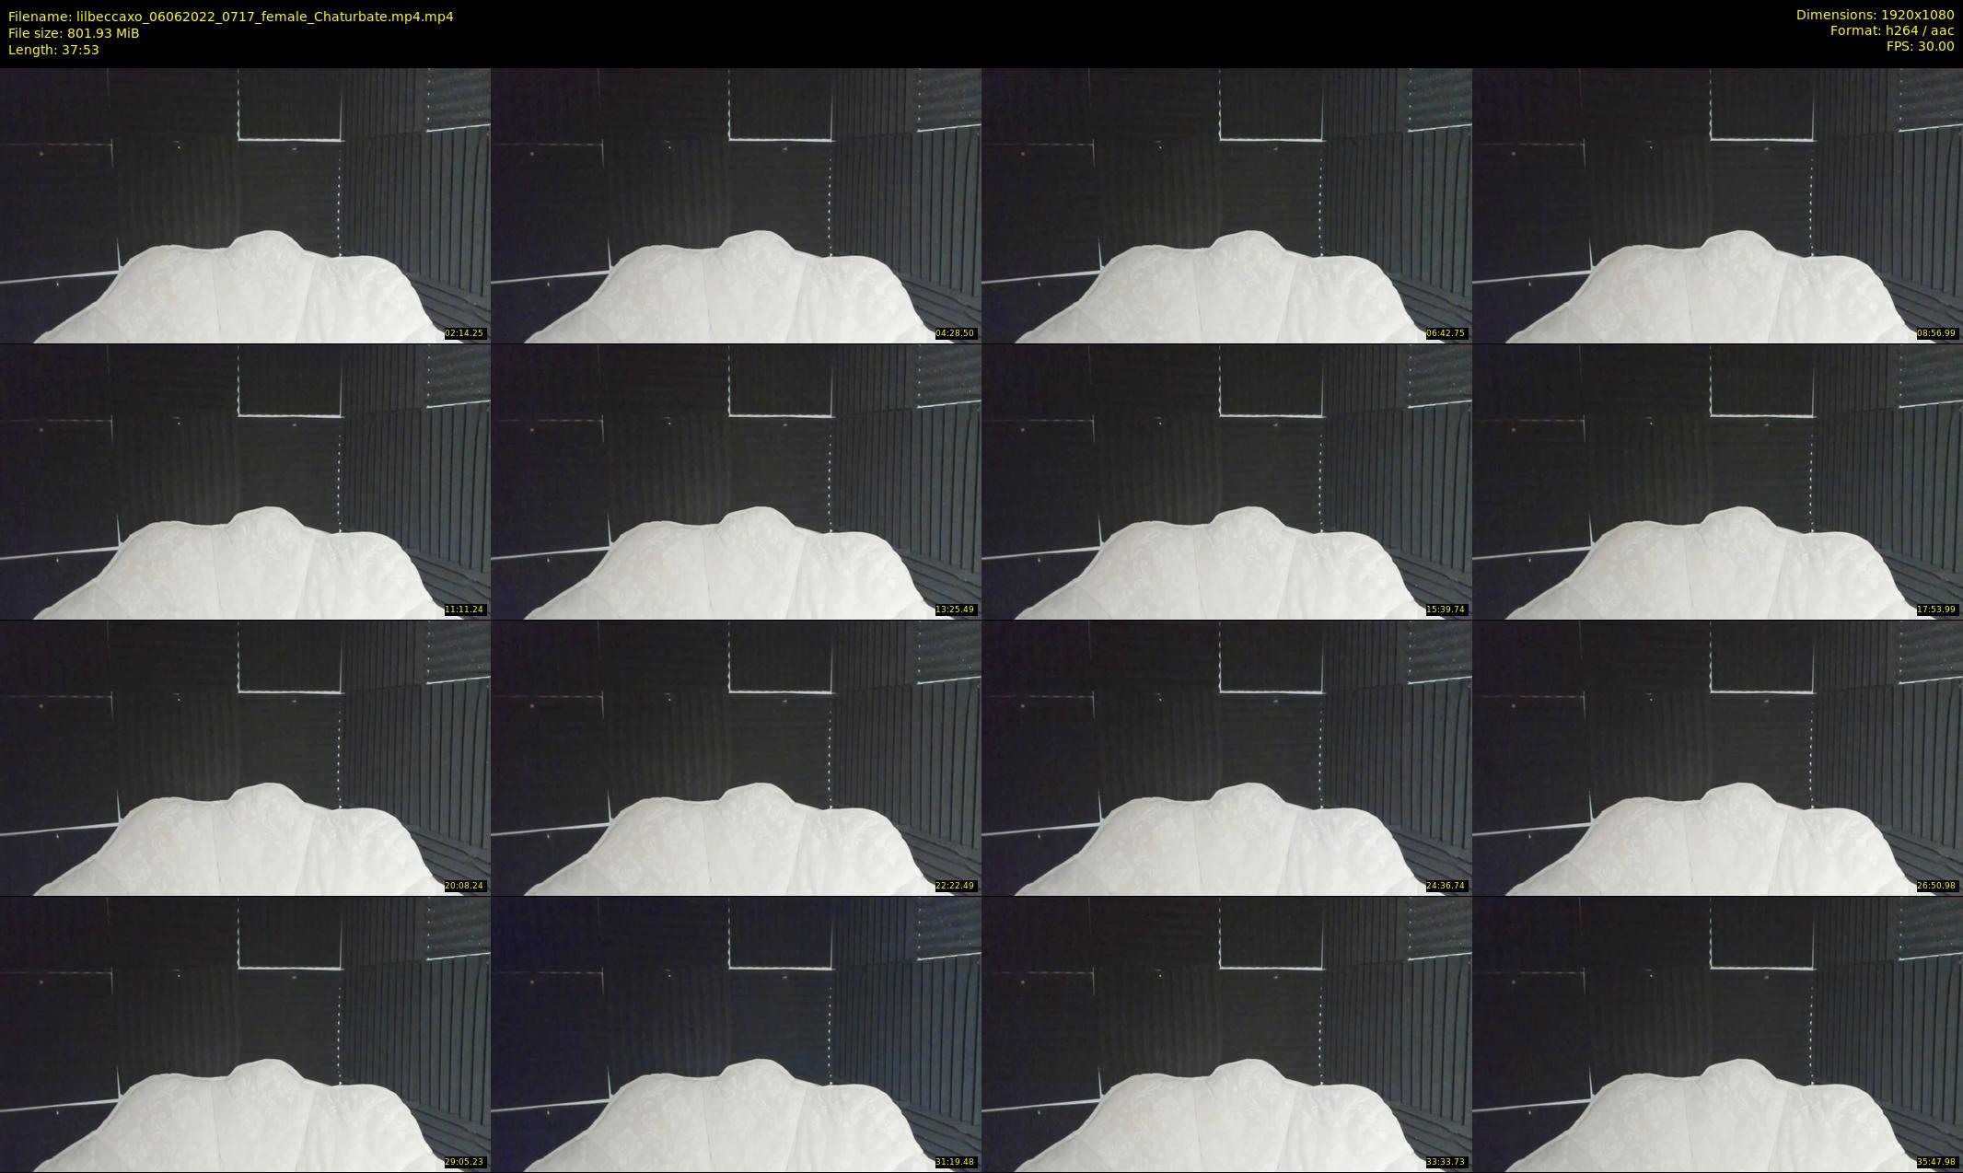1963x1173 pixels.
Task: Open the frame at 08:56.99
Action: [x=1718, y=205]
